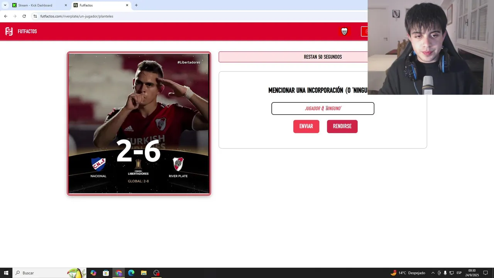Viewport: 494px width, 278px height.
Task: Click the MENCIONAR UNA INCORPORACIÓN prompt text
Action: [x=318, y=90]
